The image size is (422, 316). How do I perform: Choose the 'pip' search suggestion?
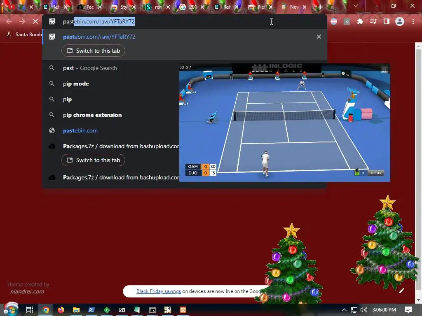[x=67, y=100]
